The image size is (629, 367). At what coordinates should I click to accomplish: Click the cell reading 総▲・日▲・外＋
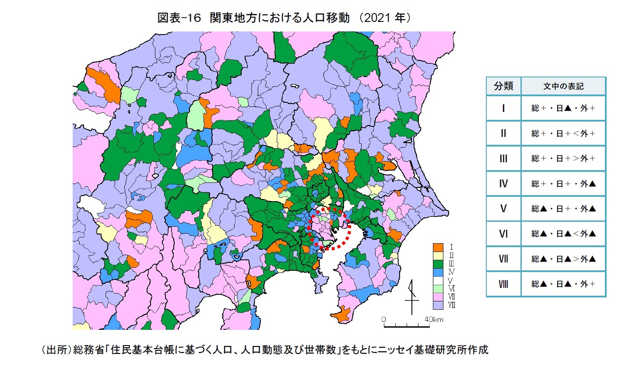[x=563, y=284]
